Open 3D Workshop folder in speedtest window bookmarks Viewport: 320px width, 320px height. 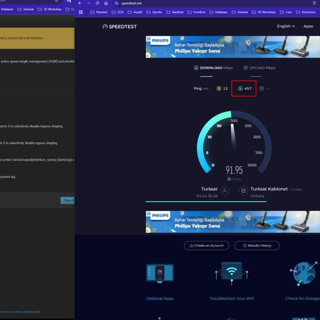click(x=263, y=12)
